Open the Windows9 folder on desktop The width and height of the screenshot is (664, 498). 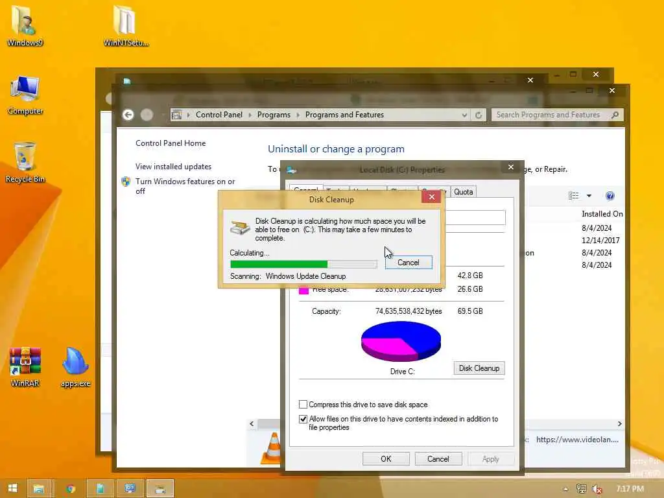[x=25, y=25]
